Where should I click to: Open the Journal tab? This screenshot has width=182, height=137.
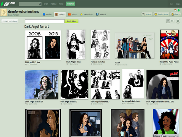(x=101, y=14)
